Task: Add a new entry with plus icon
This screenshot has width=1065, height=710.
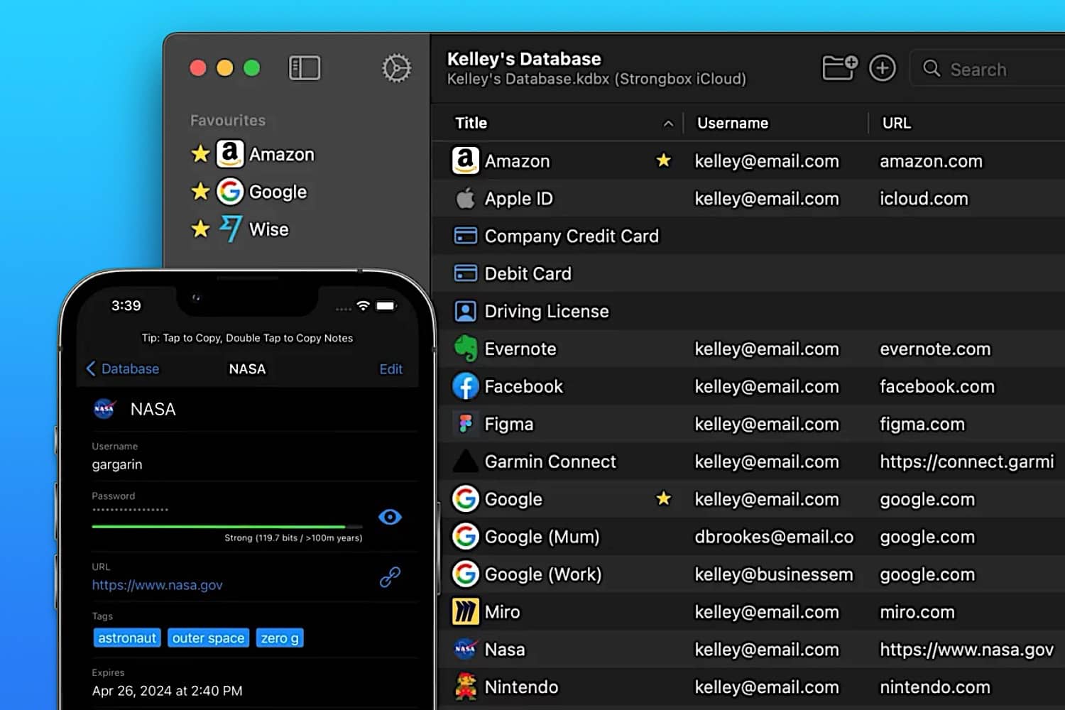Action: point(883,68)
